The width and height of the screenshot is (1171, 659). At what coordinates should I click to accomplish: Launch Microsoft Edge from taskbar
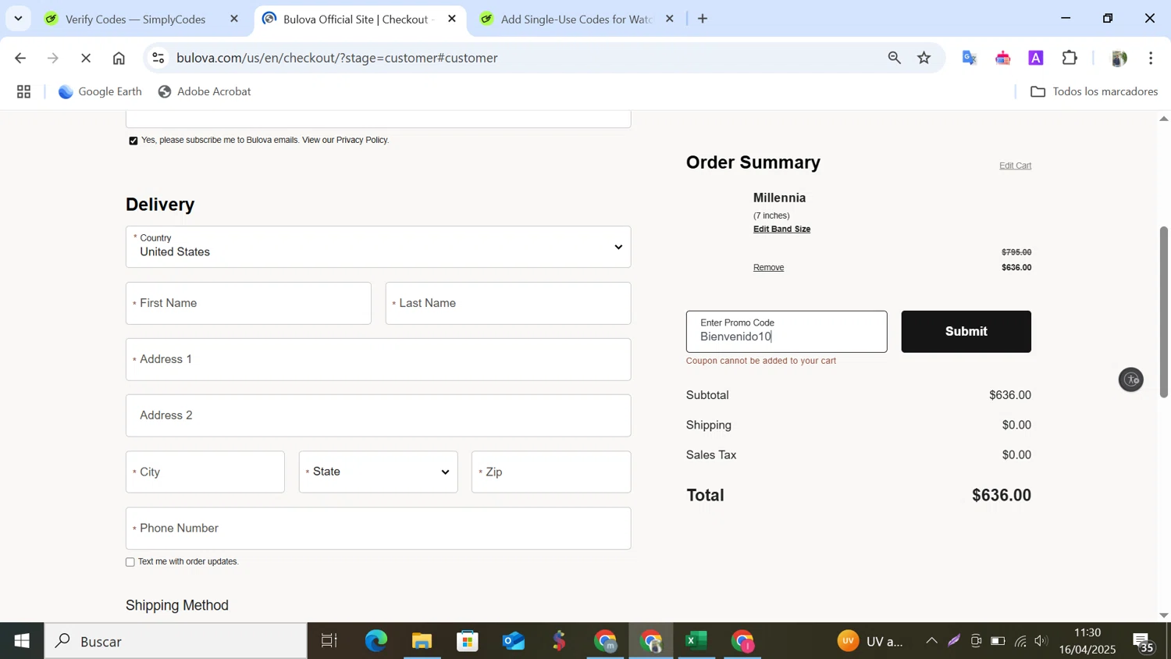click(376, 642)
